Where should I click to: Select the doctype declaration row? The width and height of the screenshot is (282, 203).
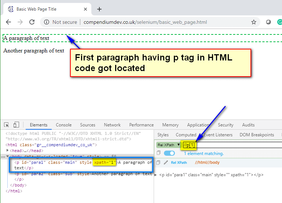tap(73, 136)
